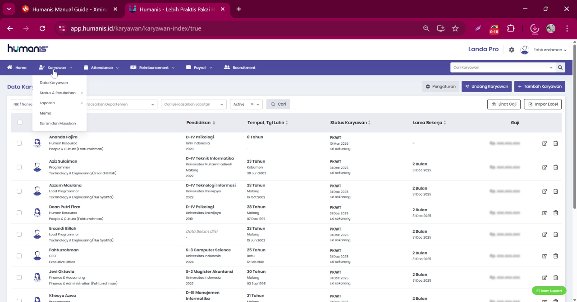Delete Azzam Maulana's row with trash icon

tap(555, 191)
